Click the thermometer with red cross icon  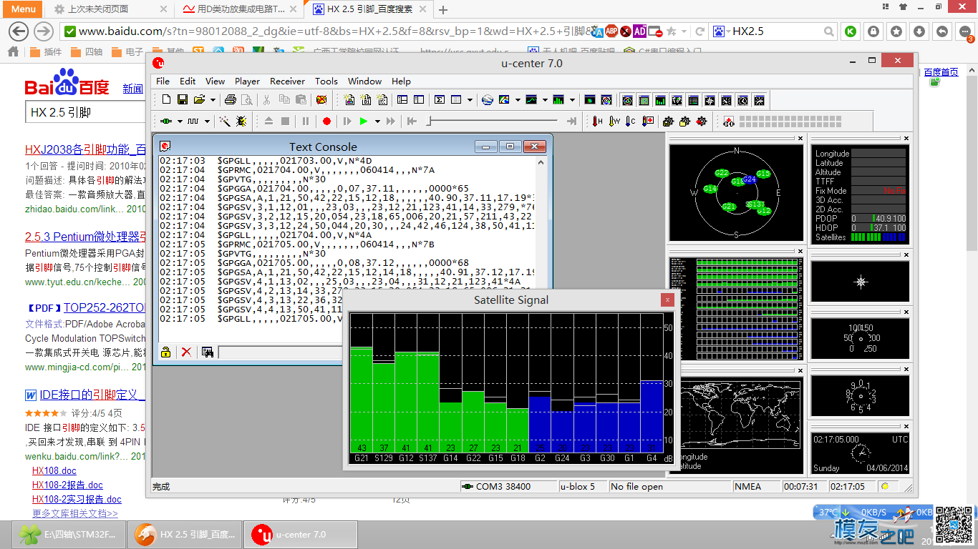point(648,122)
